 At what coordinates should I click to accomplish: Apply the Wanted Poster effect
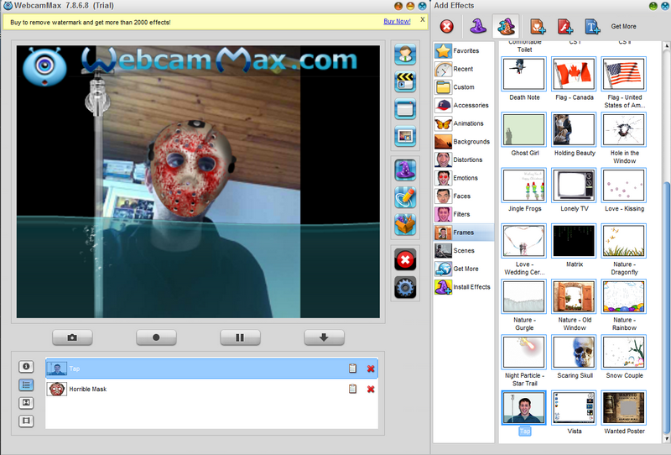pyautogui.click(x=624, y=408)
